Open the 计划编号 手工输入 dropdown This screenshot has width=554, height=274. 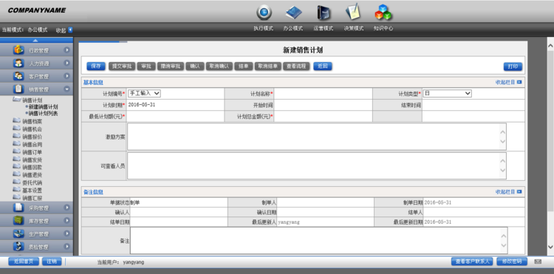(144, 93)
